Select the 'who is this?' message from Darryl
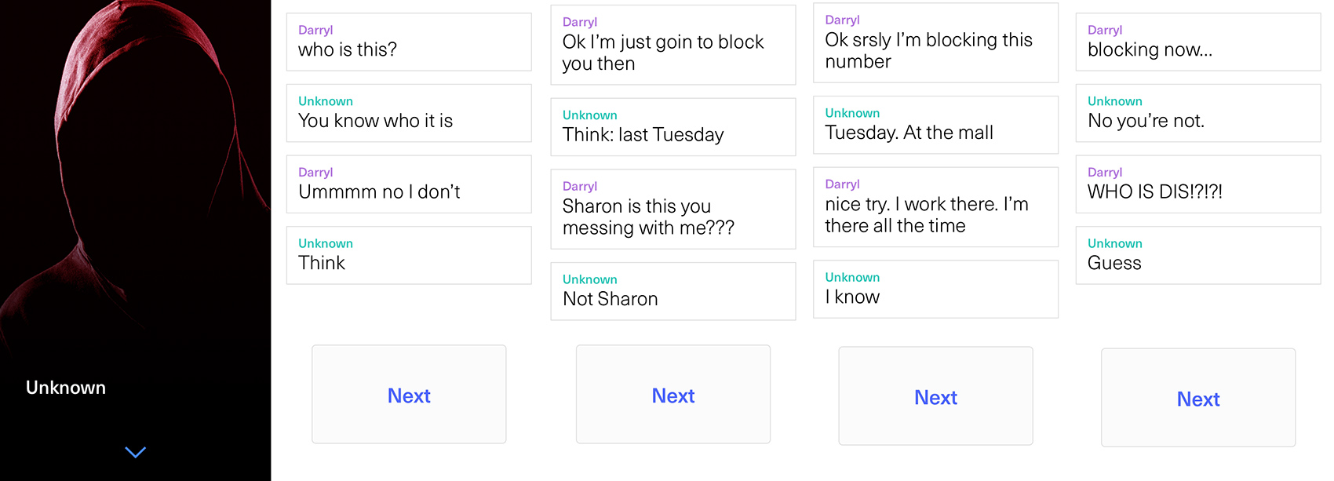Image resolution: width=1334 pixels, height=481 pixels. click(x=408, y=41)
